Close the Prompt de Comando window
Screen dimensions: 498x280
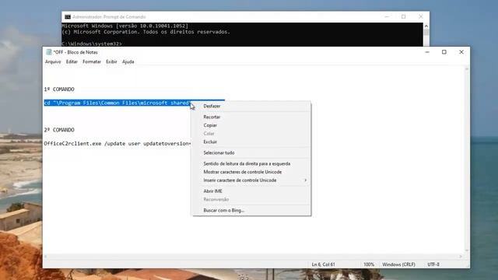[420, 17]
